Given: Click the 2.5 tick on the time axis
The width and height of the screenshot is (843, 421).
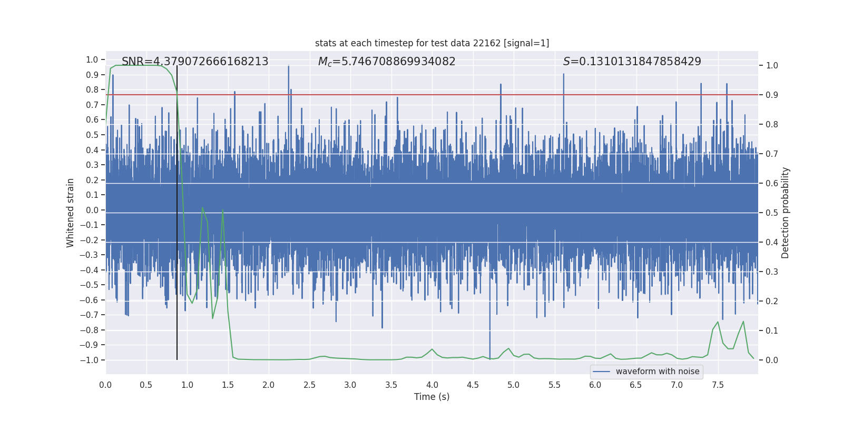Looking at the screenshot, I should point(309,385).
